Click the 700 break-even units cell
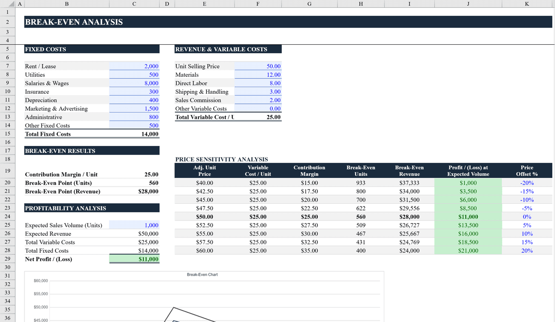 coord(361,200)
